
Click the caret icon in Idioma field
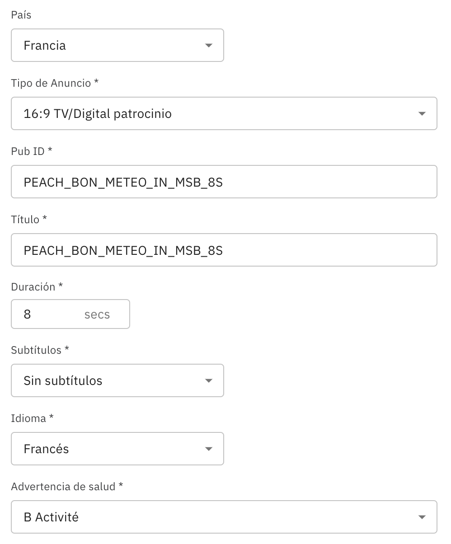208,449
